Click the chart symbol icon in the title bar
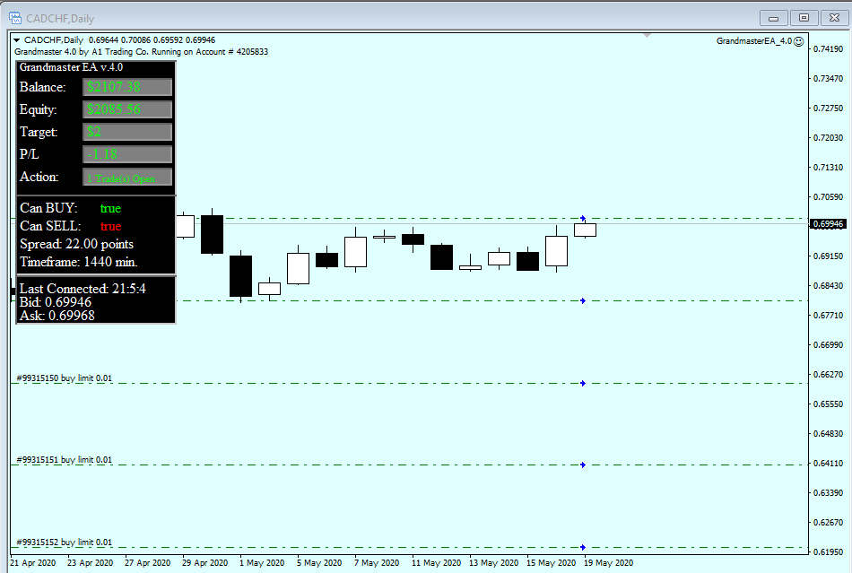Image resolution: width=852 pixels, height=573 pixels. click(x=14, y=16)
